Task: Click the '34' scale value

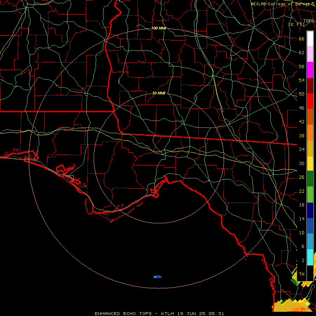Action: (302, 149)
